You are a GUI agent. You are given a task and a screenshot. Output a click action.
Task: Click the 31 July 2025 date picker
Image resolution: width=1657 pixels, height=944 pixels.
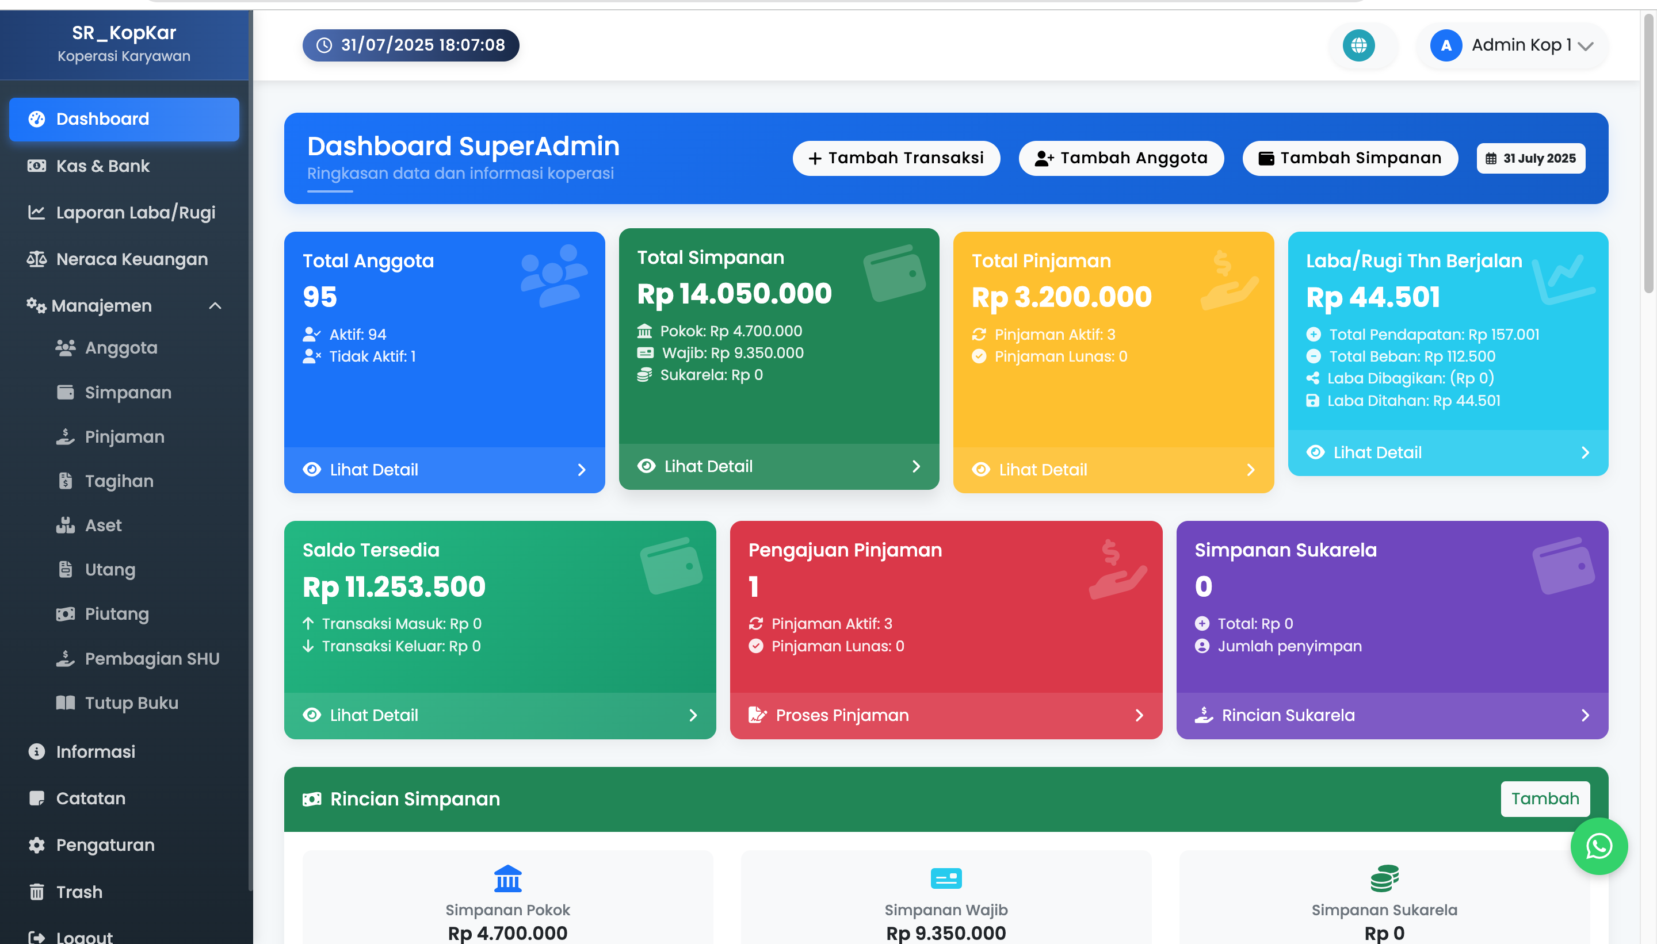(x=1530, y=158)
